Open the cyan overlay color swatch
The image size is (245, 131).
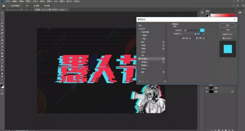pyautogui.click(x=202, y=30)
